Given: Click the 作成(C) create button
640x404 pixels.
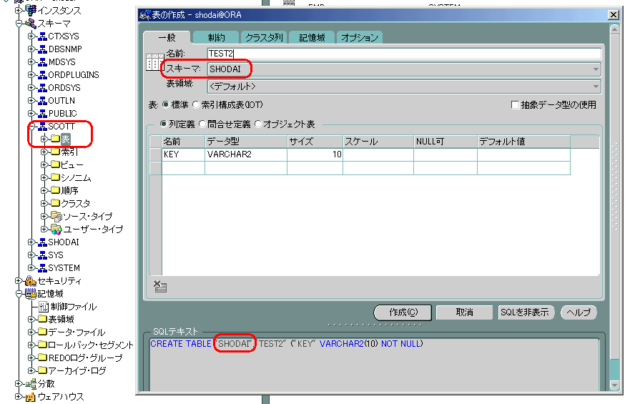Looking at the screenshot, I should coord(403,312).
